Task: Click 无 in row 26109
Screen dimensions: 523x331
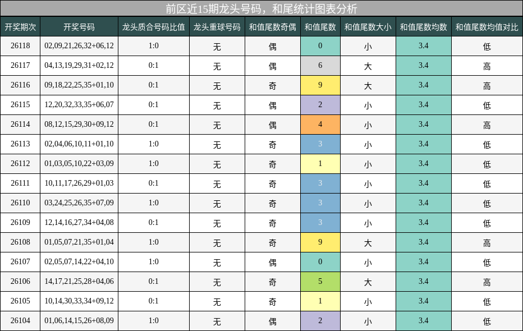Action: coord(217,223)
